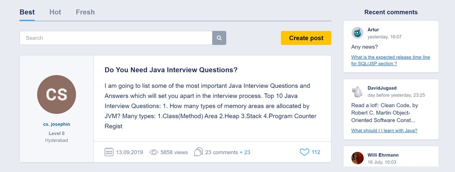The height and width of the screenshot is (172, 455).
Task: Click the 'Any news?' comment text
Action: coord(364,47)
